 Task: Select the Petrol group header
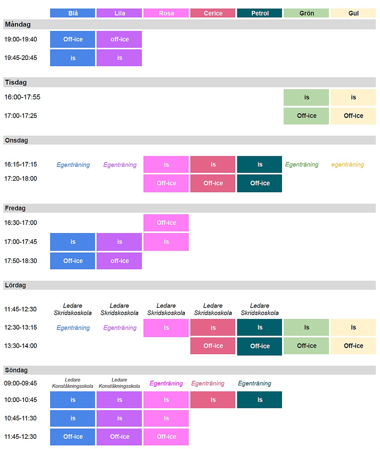260,13
